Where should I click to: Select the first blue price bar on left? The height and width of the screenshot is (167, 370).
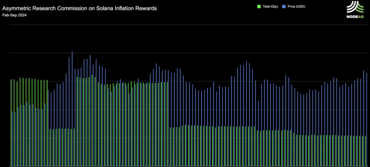click(x=12, y=138)
